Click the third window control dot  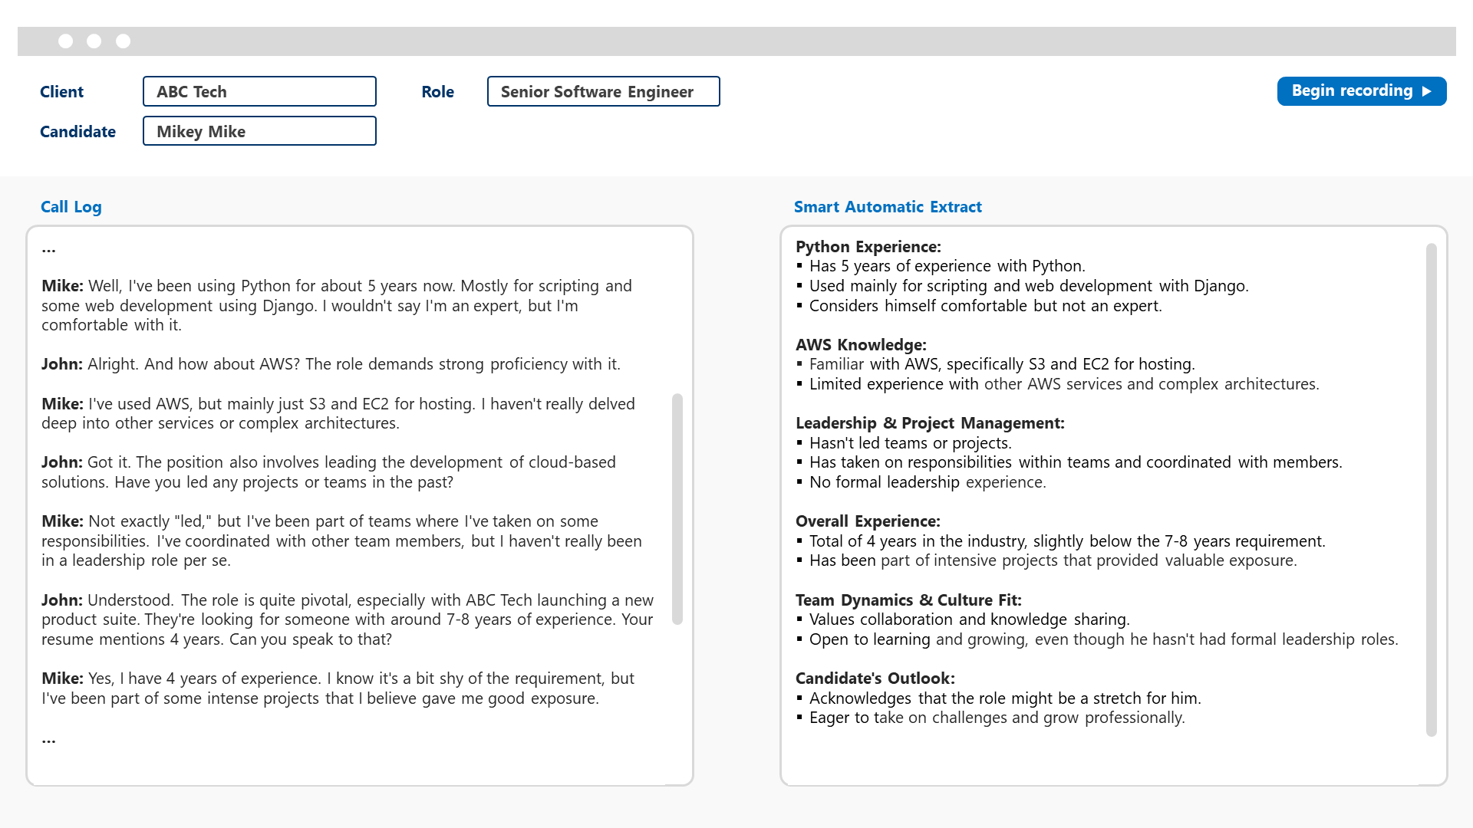tap(123, 41)
